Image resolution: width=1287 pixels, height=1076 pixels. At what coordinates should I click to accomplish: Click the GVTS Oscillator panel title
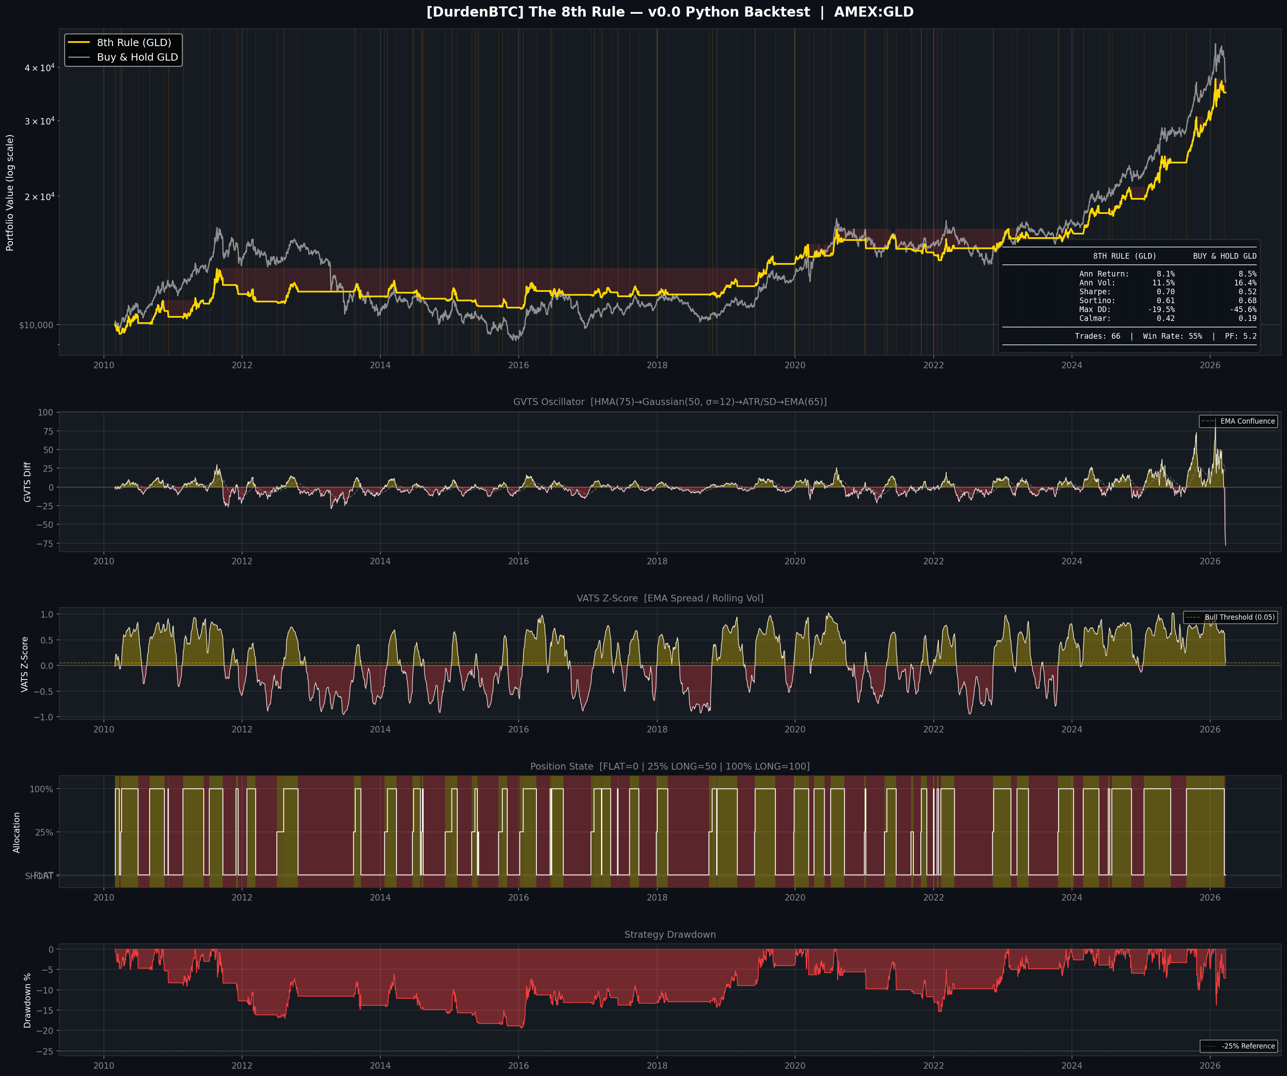coord(669,402)
